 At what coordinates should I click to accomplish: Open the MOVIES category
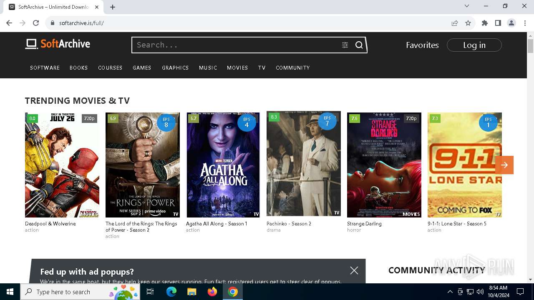coord(237,67)
